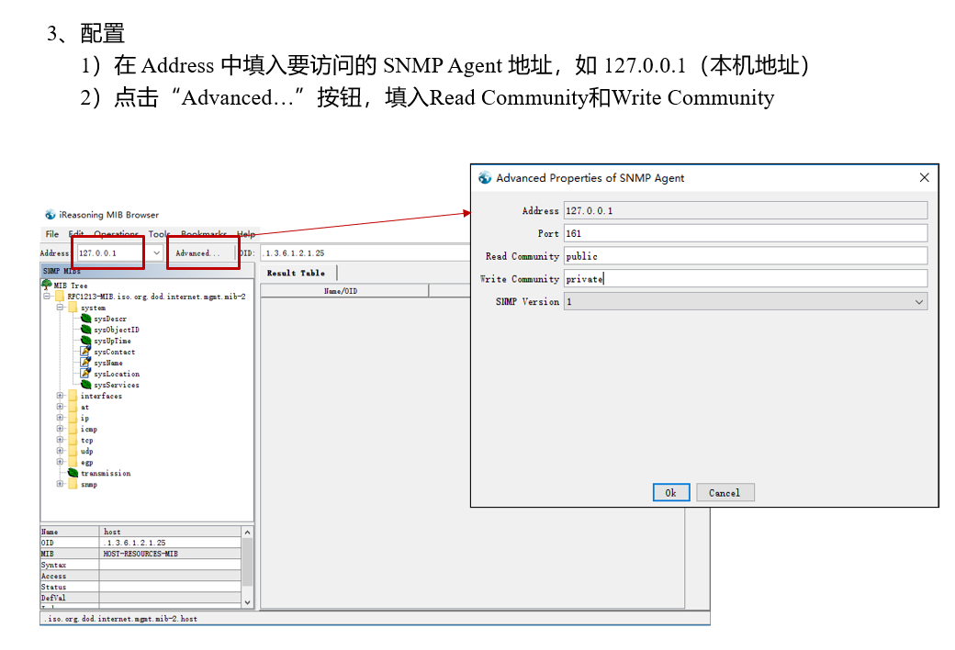Click Cancel in Advanced Properties dialog
Image resolution: width=955 pixels, height=650 pixels.
tap(725, 492)
